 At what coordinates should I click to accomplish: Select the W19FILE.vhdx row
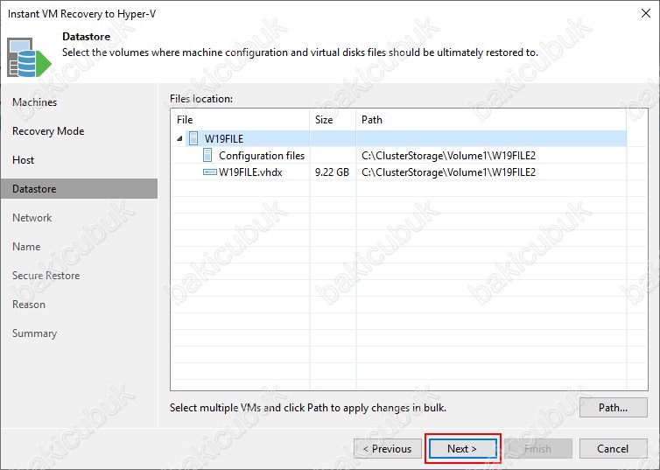tap(399, 172)
